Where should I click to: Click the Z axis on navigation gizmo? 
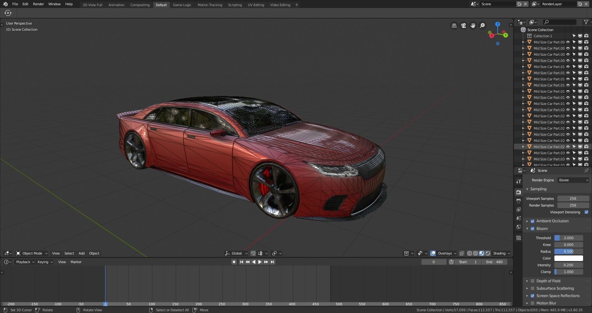(497, 24)
